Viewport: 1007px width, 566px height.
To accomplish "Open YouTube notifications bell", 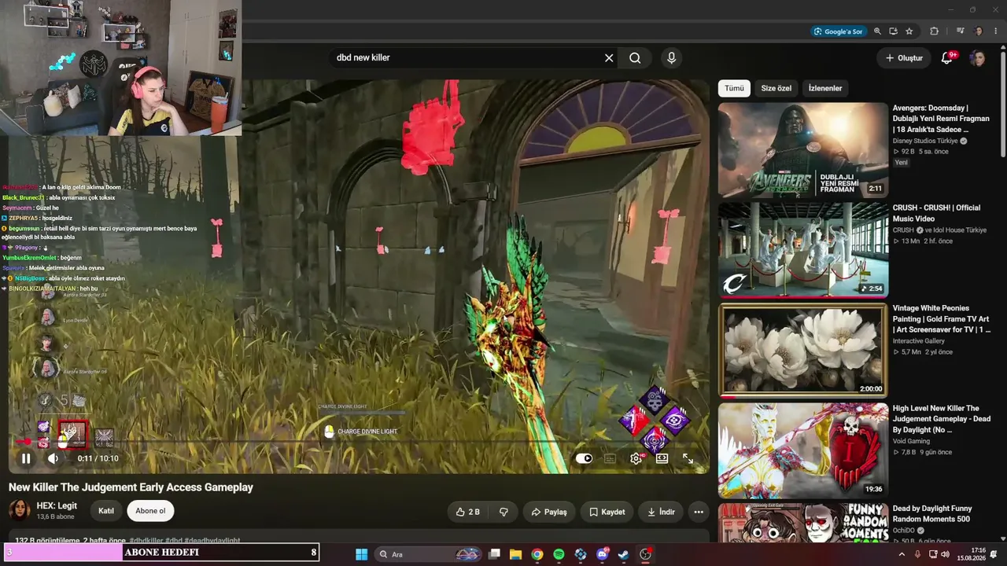I will (x=947, y=58).
